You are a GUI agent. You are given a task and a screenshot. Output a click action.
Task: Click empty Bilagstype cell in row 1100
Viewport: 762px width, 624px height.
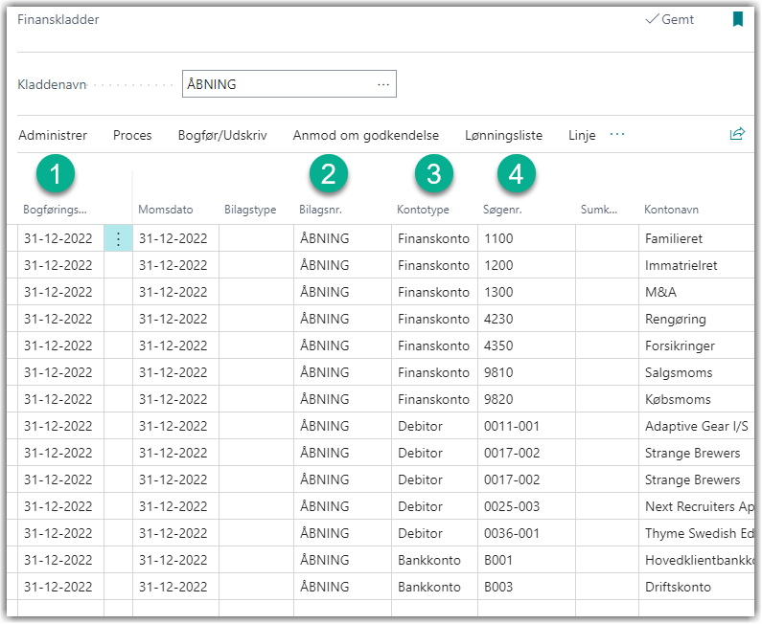[256, 238]
